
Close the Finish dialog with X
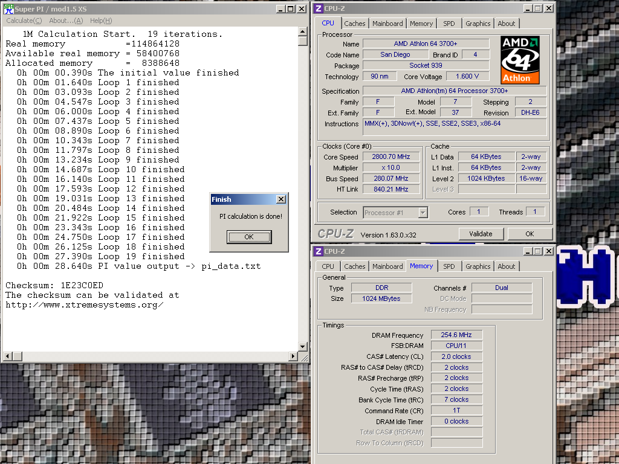280,199
